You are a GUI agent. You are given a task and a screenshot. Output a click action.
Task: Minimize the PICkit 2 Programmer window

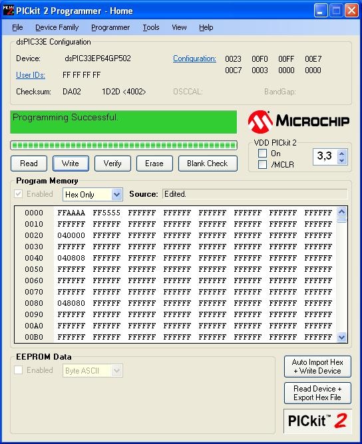click(321, 11)
